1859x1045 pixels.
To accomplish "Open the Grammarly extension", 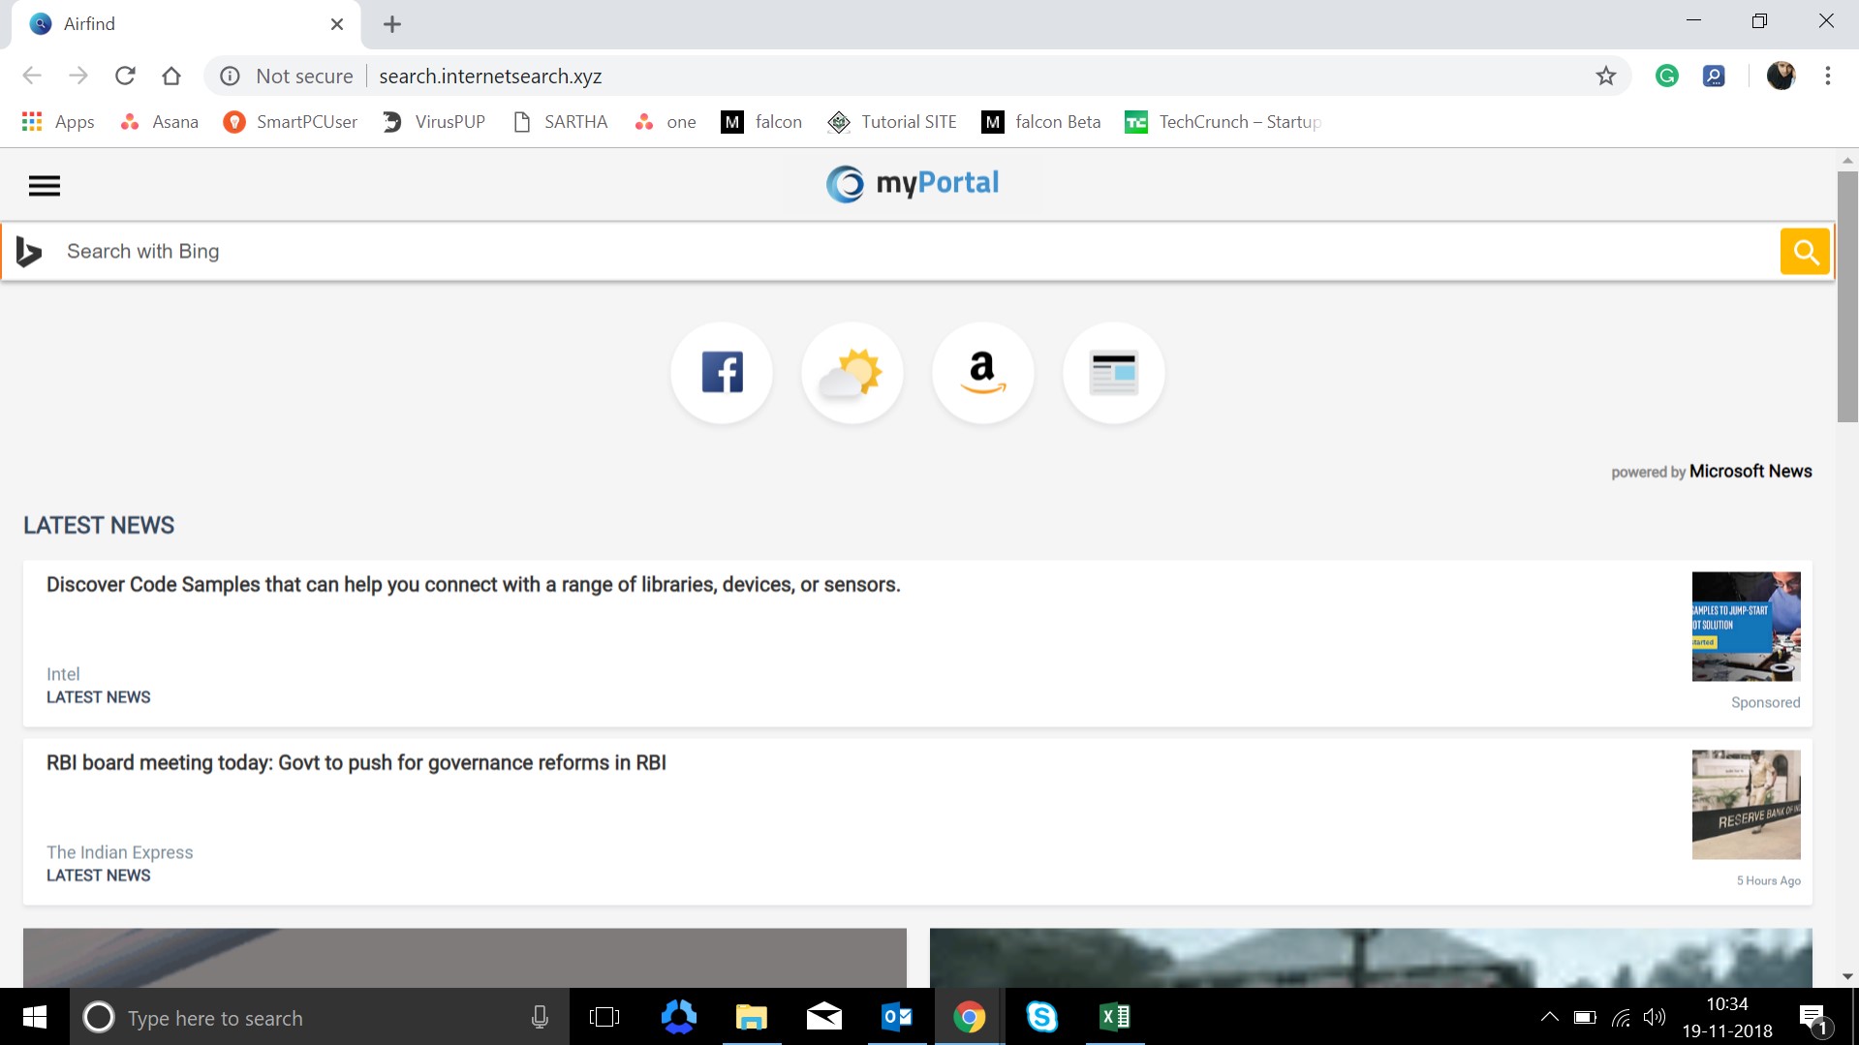I will [x=1667, y=76].
